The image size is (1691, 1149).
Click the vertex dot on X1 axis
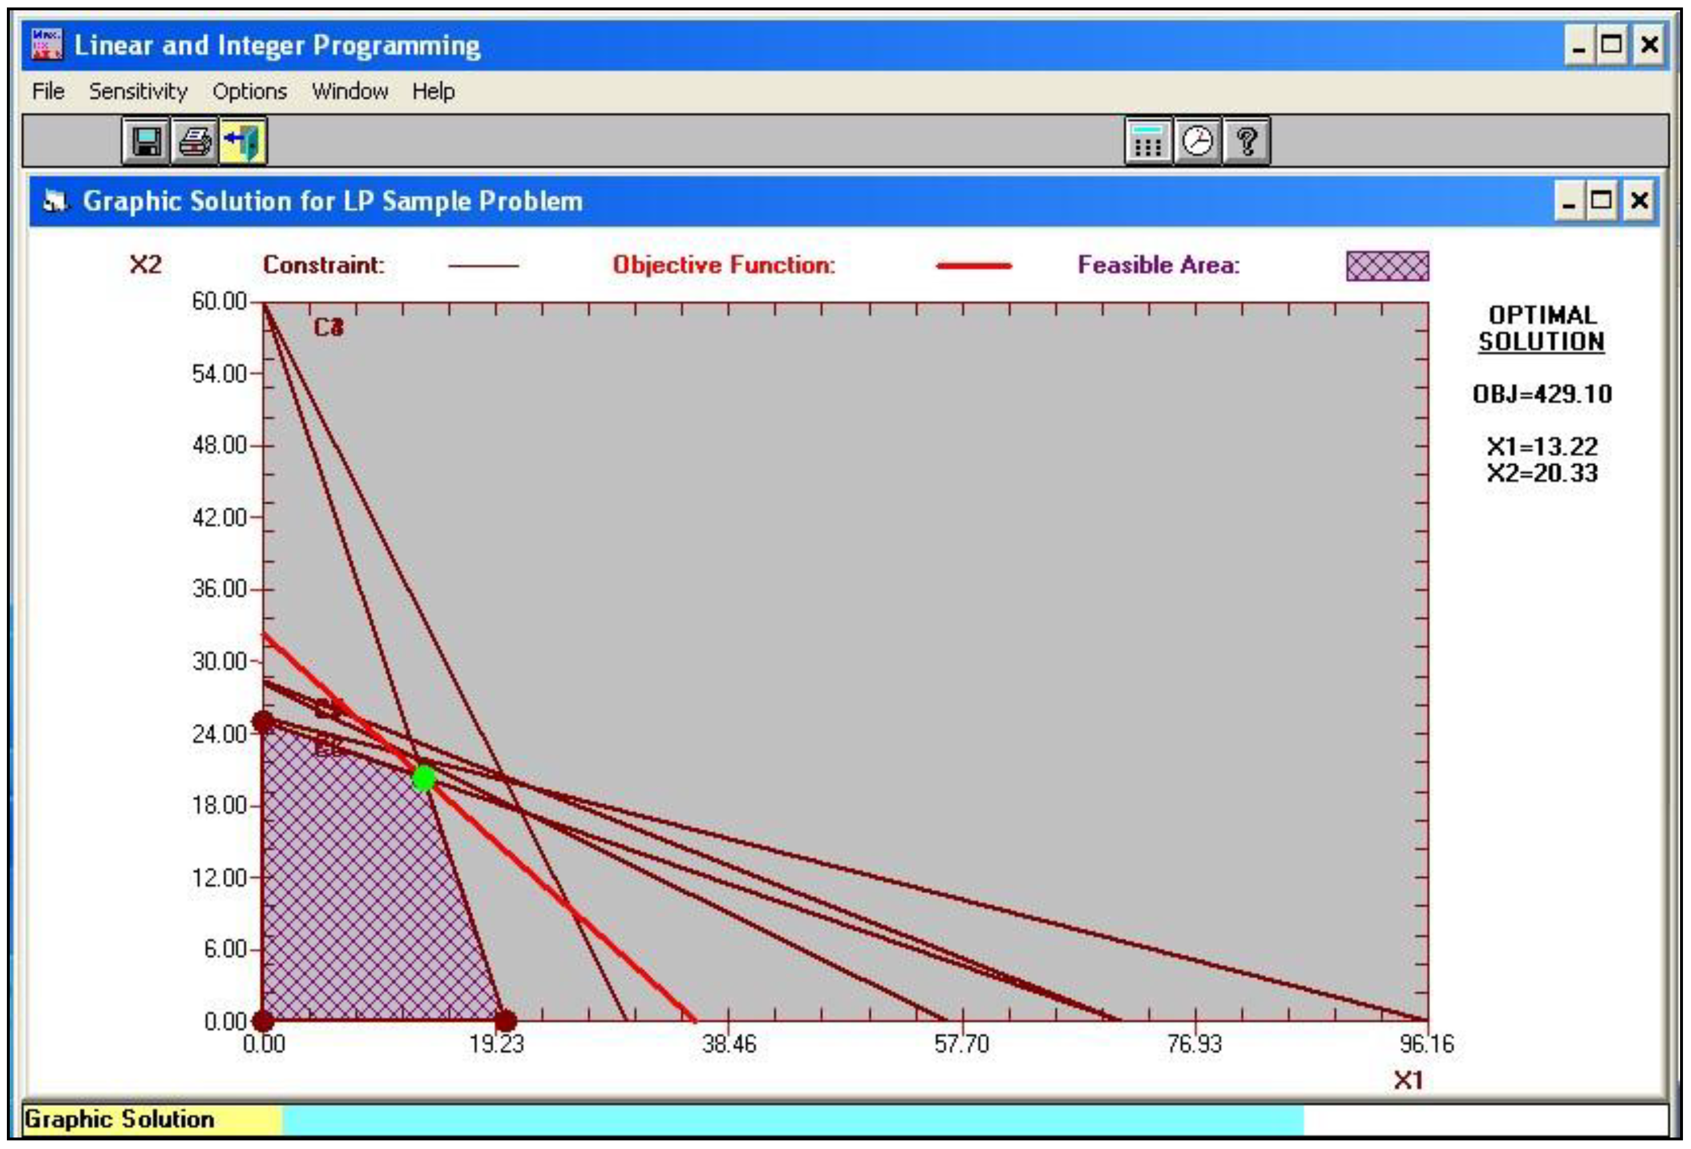(505, 1020)
